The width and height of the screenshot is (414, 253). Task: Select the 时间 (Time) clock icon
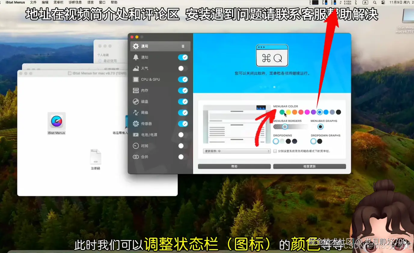pos(136,145)
